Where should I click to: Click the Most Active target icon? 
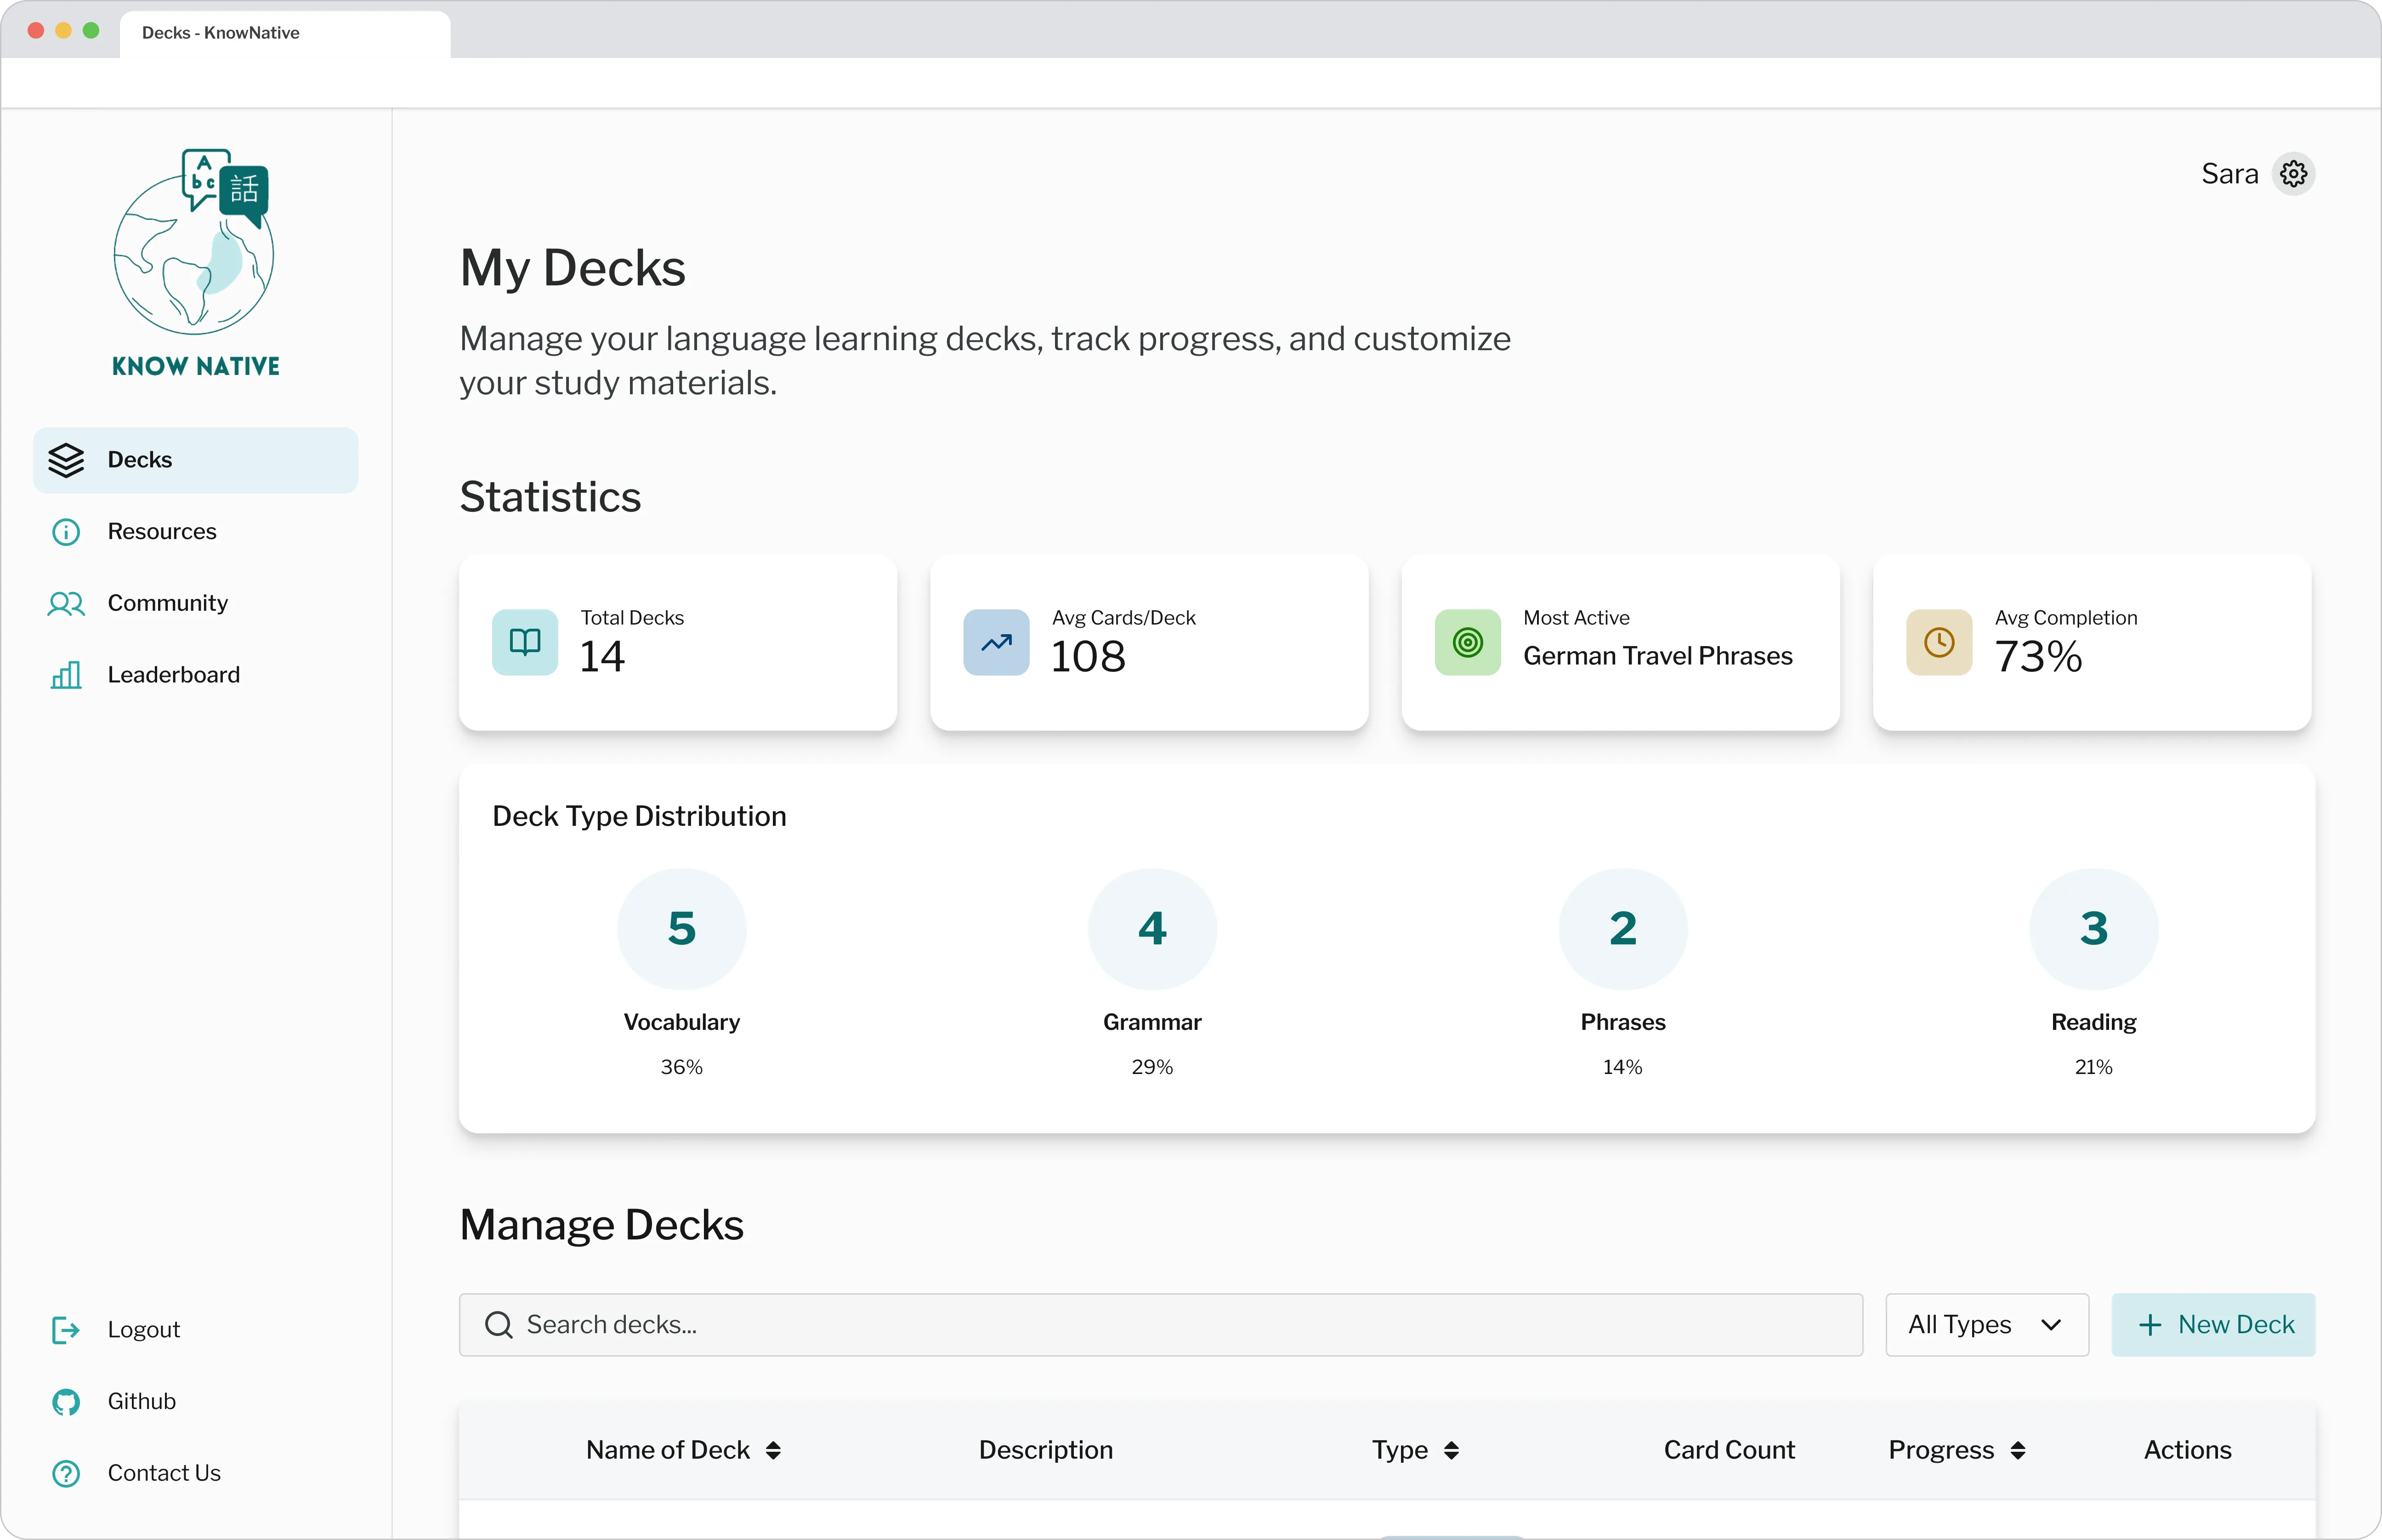1468,642
